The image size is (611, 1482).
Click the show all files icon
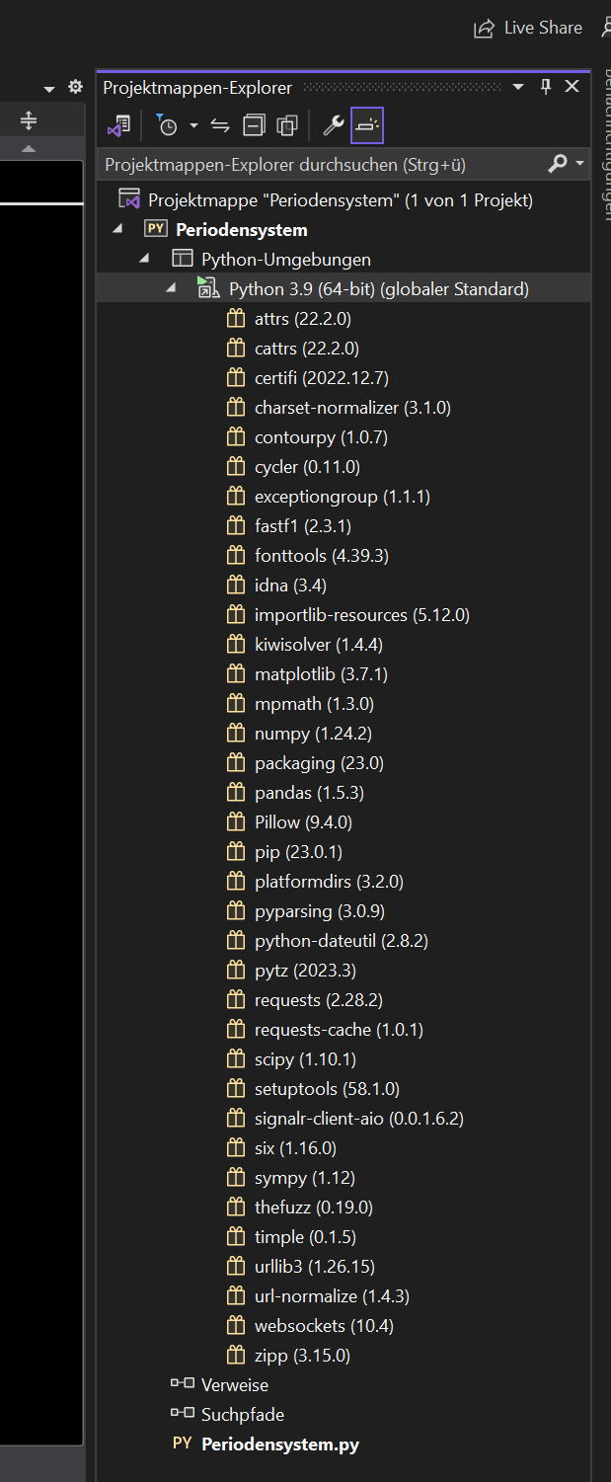287,125
